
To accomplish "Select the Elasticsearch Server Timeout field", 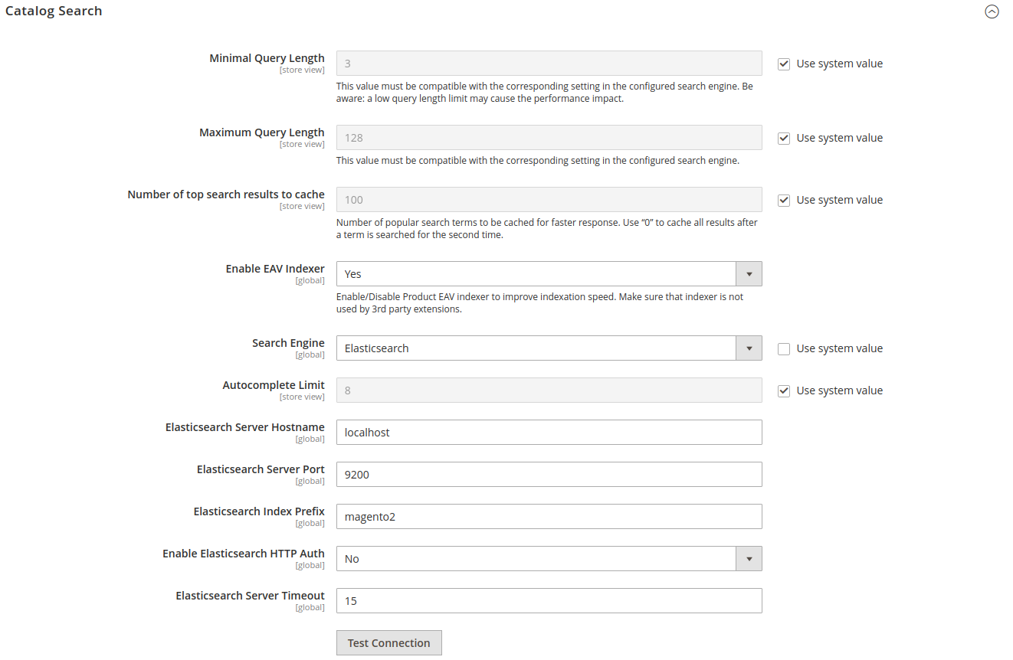I will pyautogui.click(x=549, y=601).
